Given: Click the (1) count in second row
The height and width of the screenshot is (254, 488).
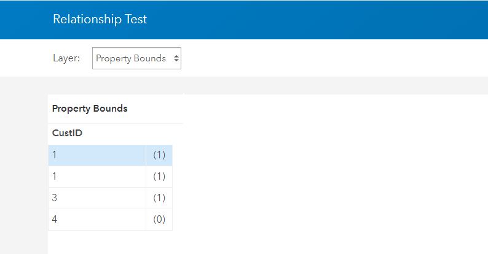Looking at the screenshot, I should pyautogui.click(x=159, y=177).
